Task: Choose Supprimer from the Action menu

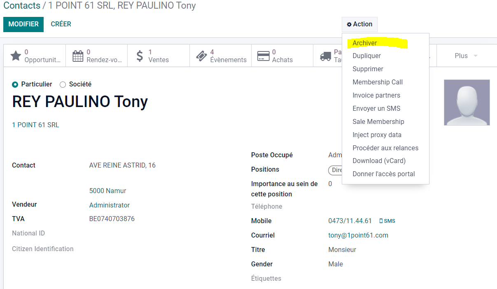Action: (368, 69)
